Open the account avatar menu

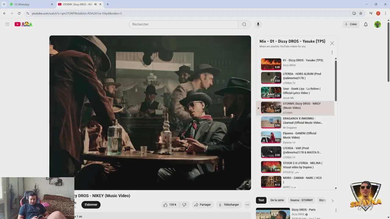(378, 24)
